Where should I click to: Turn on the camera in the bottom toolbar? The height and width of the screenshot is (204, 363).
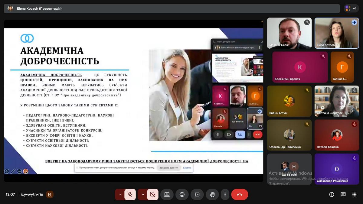tap(153, 195)
